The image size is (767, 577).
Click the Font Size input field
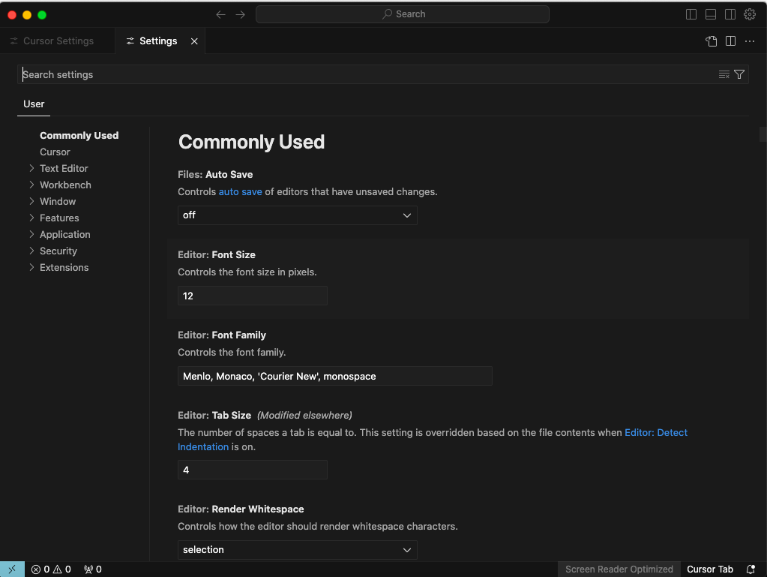[252, 296]
